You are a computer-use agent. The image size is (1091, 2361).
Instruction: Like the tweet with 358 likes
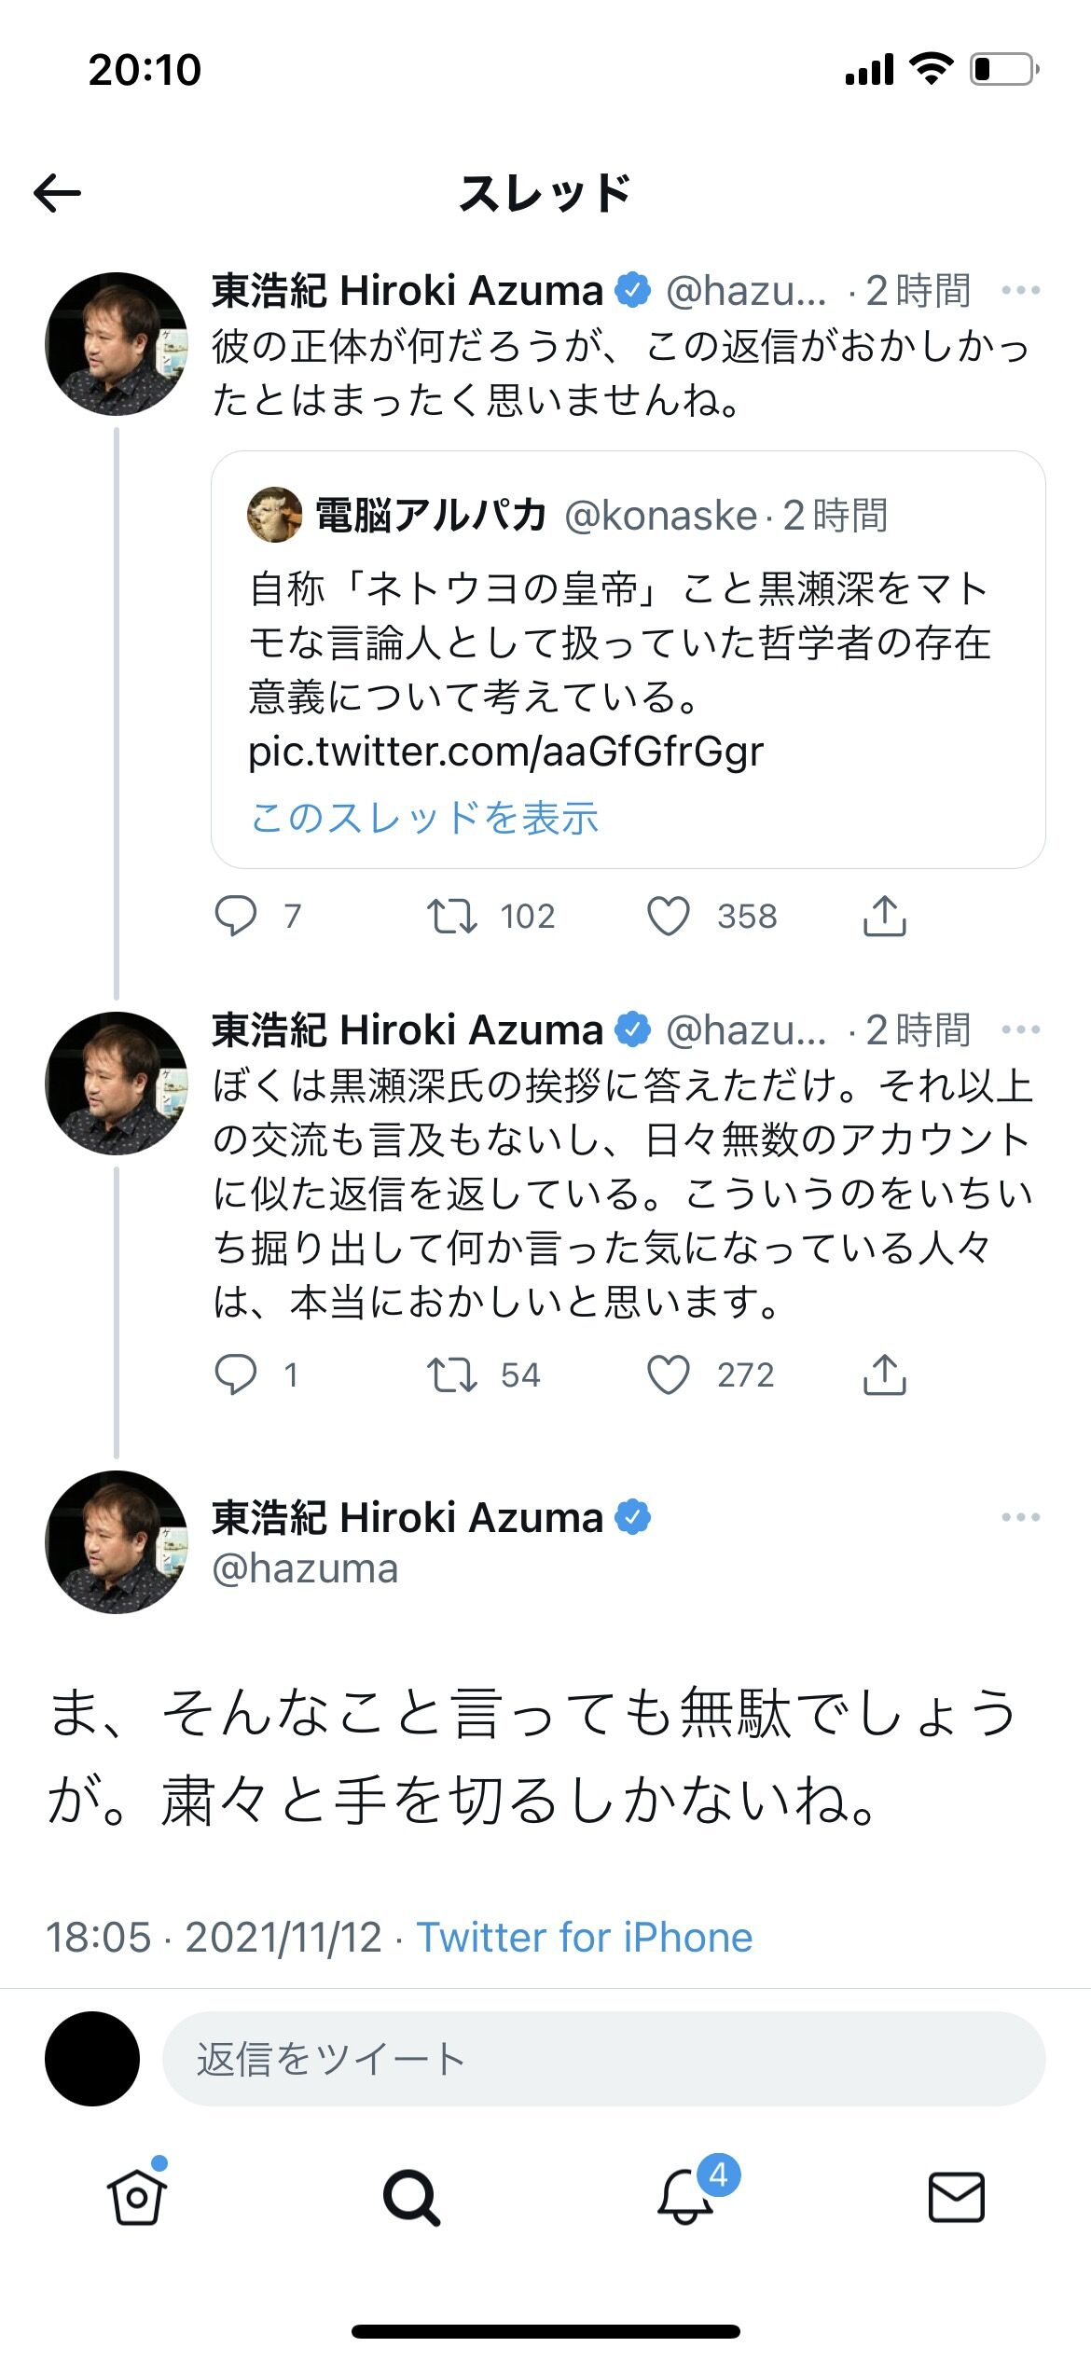pos(669,916)
